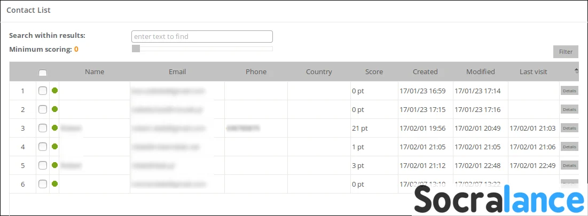Sort contacts by Created column header
Image resolution: width=588 pixels, height=216 pixels.
pyautogui.click(x=425, y=72)
